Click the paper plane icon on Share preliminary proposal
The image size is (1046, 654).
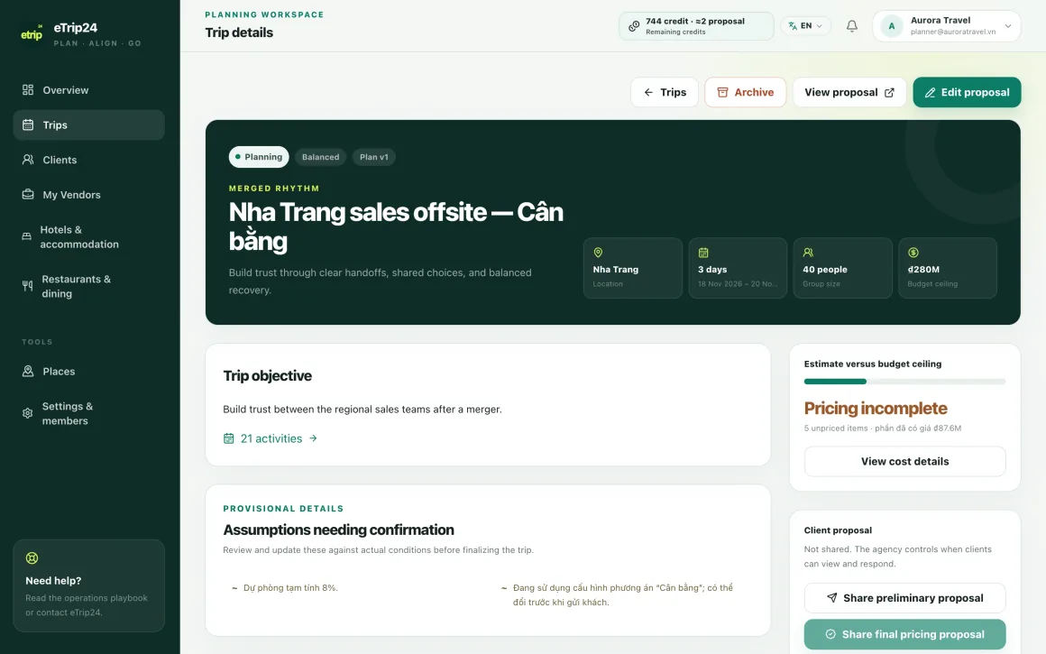pos(832,598)
